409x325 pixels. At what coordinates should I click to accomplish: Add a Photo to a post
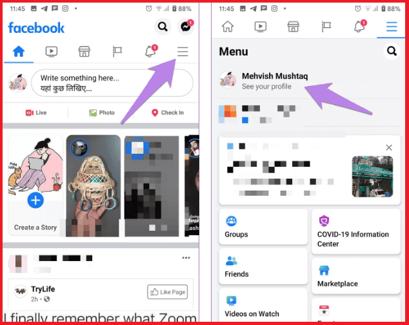pos(102,112)
